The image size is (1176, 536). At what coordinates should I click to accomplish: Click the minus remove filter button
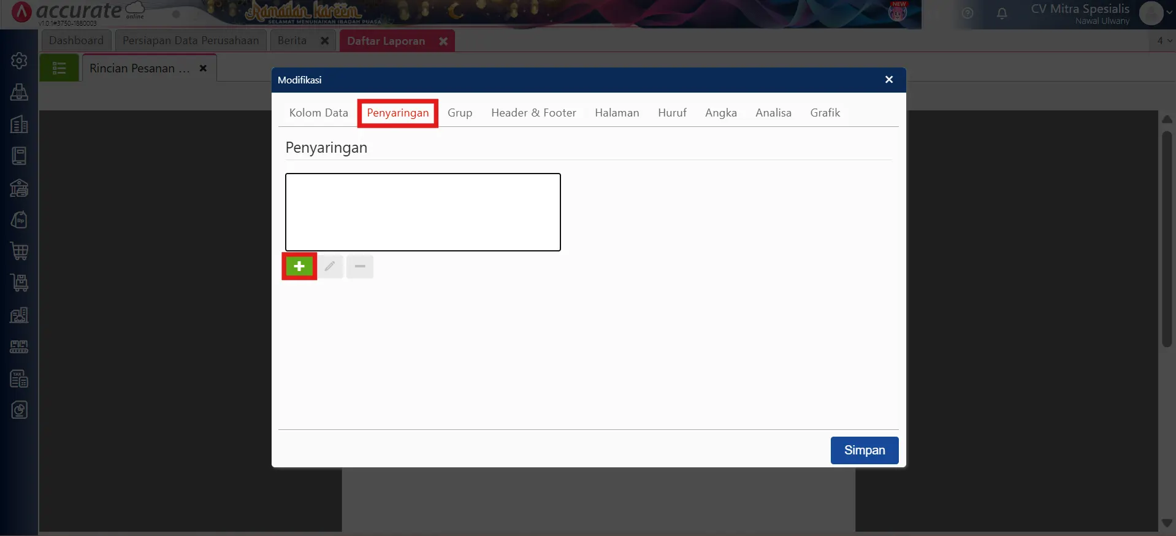(360, 266)
